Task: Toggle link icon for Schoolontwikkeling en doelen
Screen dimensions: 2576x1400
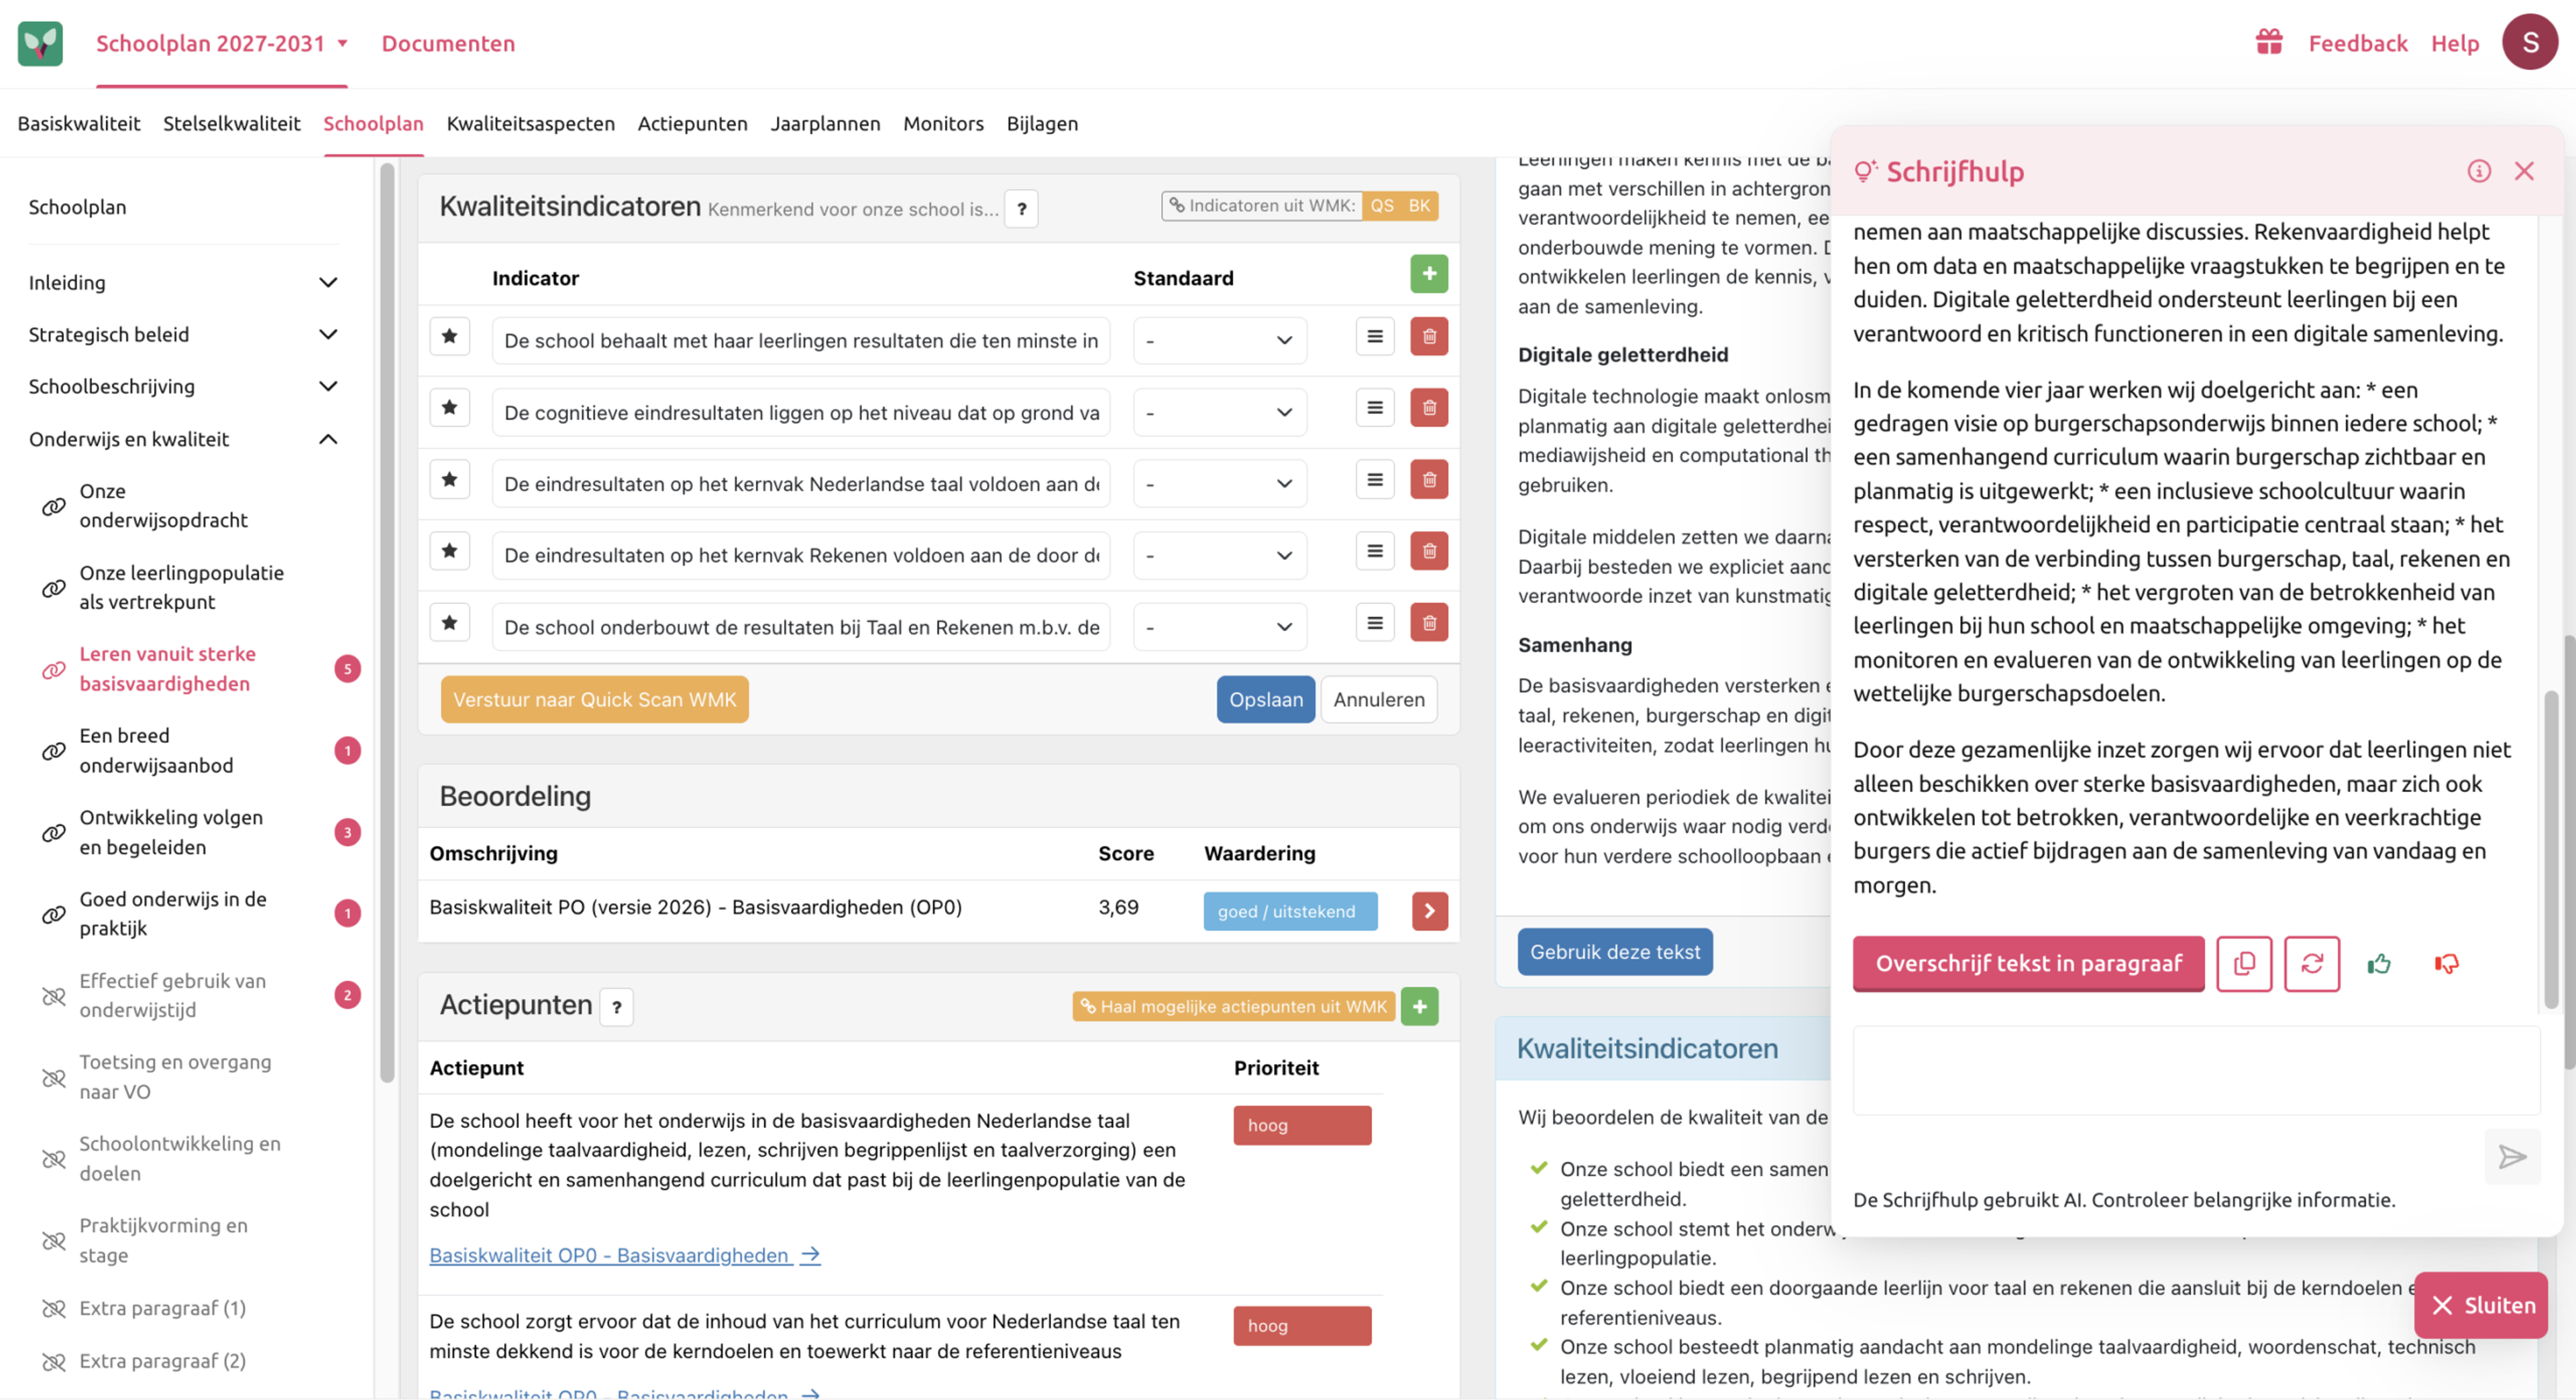Action: [x=54, y=1159]
